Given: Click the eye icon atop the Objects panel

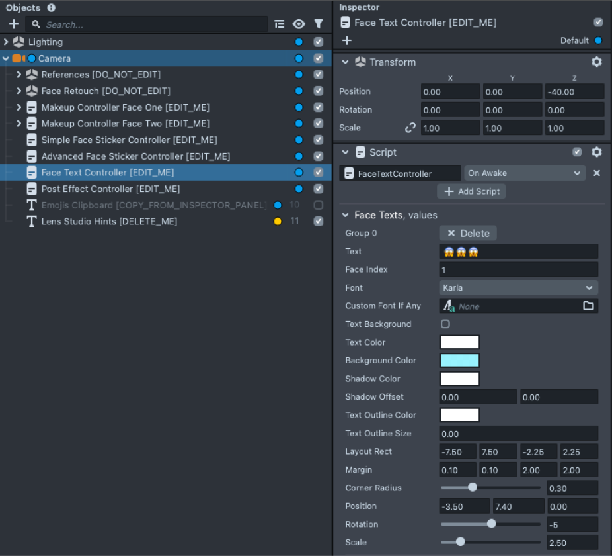Looking at the screenshot, I should pyautogui.click(x=299, y=24).
